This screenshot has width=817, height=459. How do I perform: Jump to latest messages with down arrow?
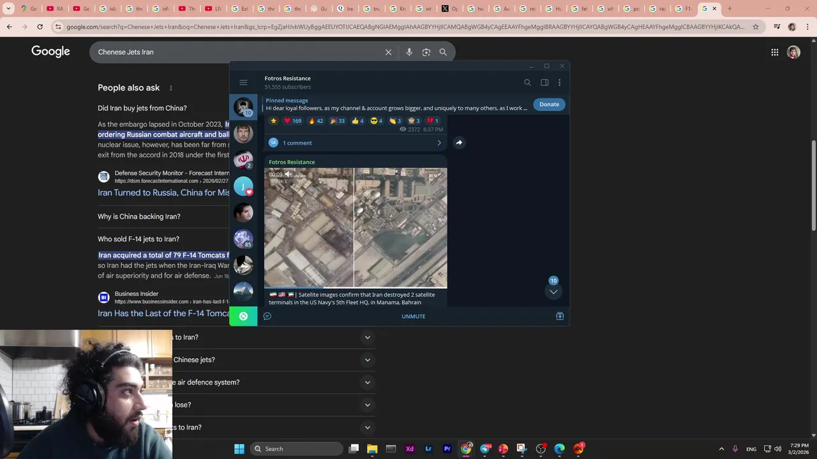point(553,292)
